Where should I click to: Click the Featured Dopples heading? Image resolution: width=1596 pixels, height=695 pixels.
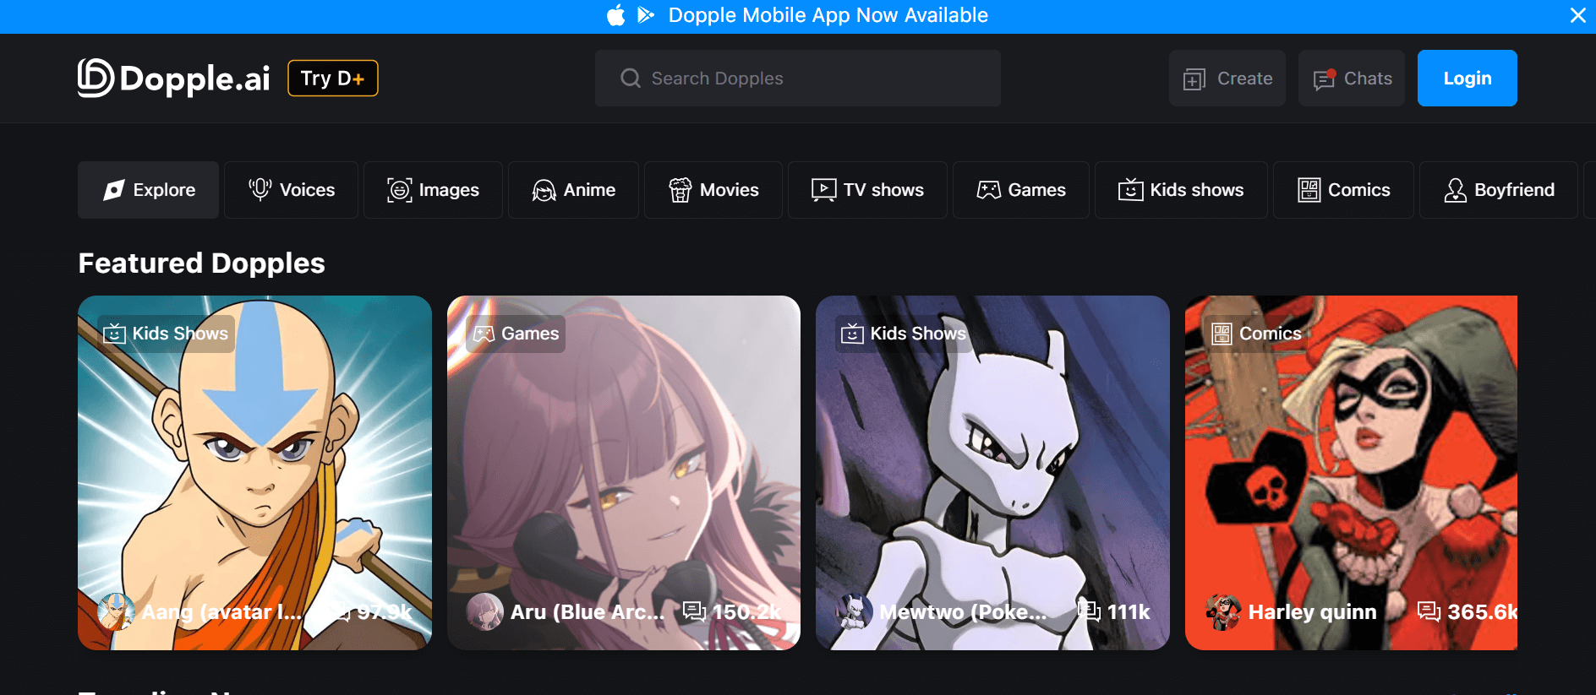point(201,263)
